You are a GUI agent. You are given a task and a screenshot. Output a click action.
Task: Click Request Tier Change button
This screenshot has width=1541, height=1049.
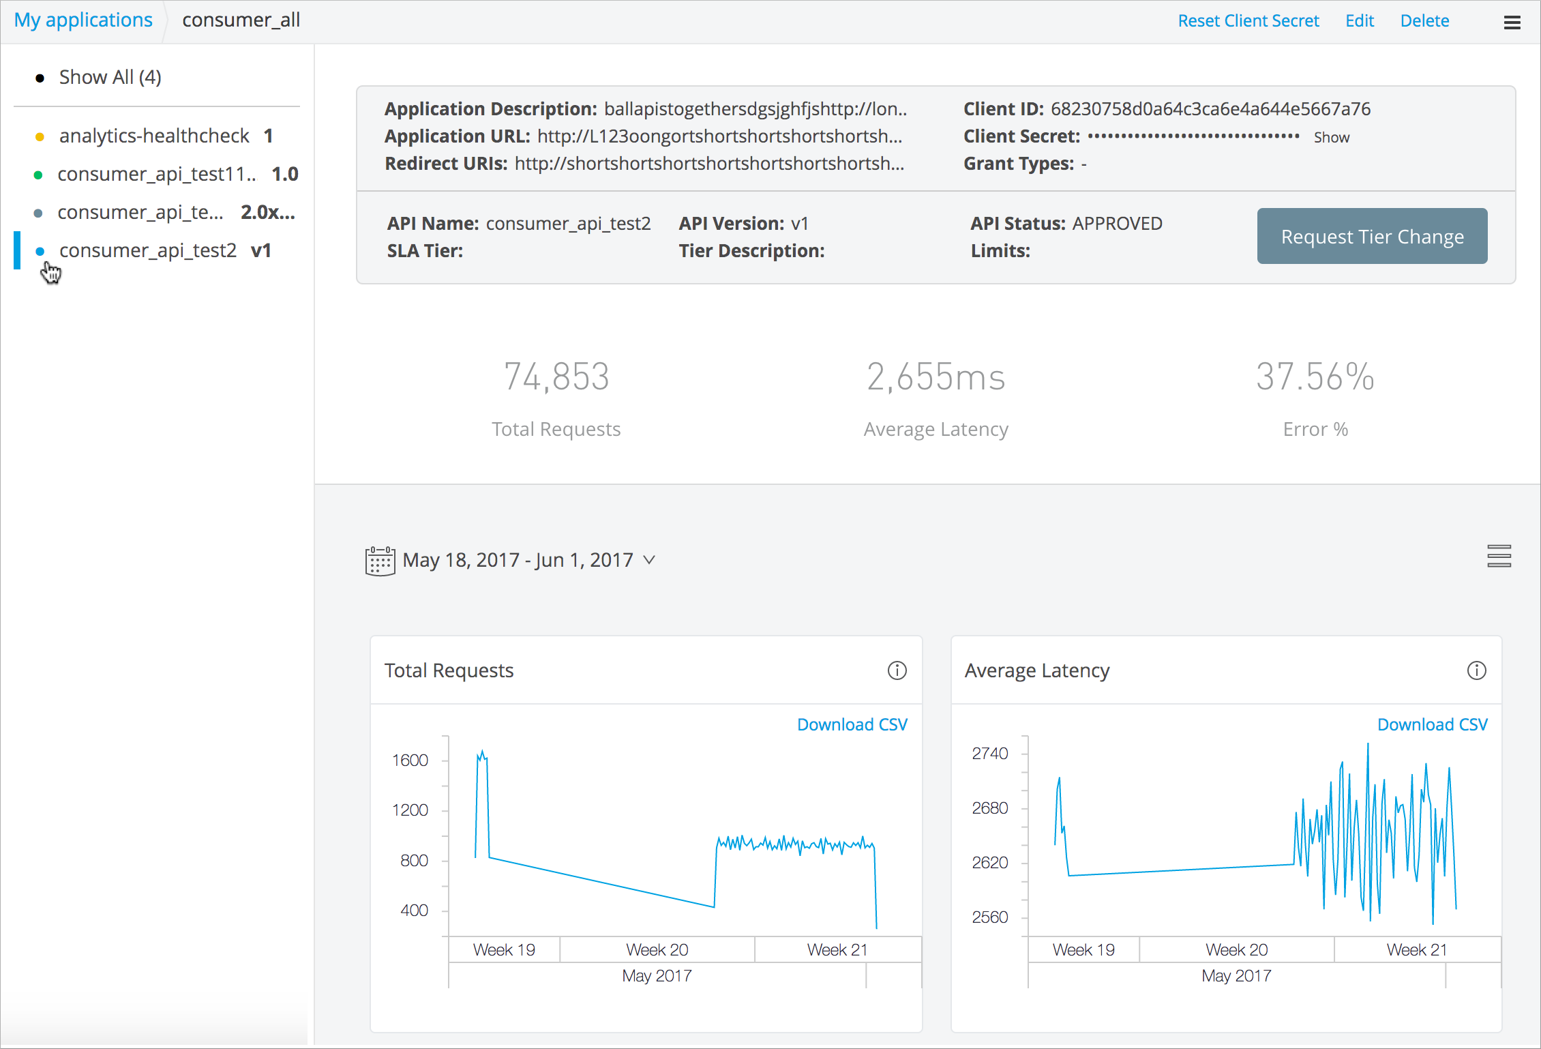pos(1371,235)
